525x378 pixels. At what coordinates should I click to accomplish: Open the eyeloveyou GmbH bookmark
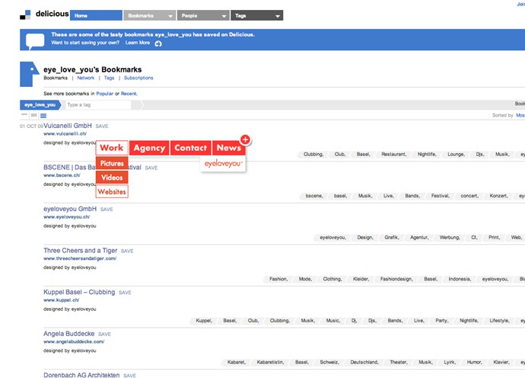tap(70, 209)
